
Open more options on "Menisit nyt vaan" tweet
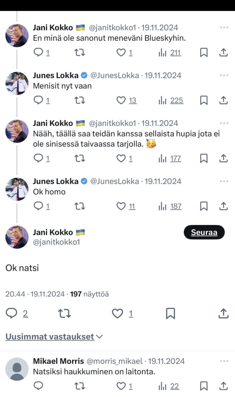224,75
